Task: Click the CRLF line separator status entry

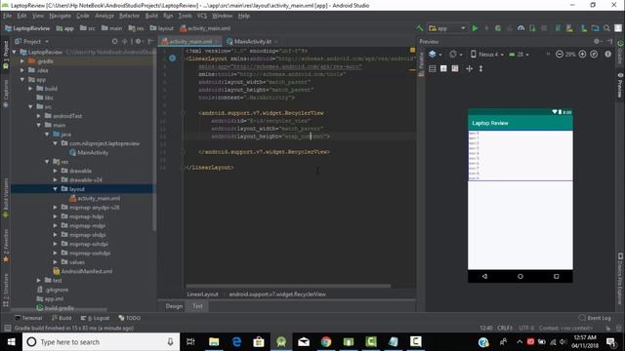Action: click(x=505, y=328)
